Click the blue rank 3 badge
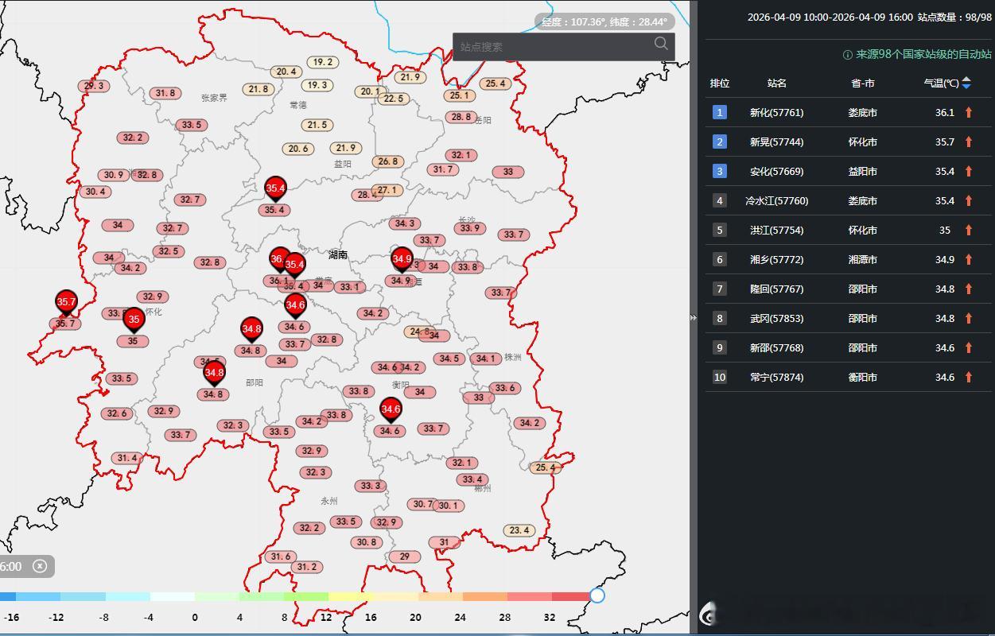Image resolution: width=995 pixels, height=636 pixels. pos(720,171)
